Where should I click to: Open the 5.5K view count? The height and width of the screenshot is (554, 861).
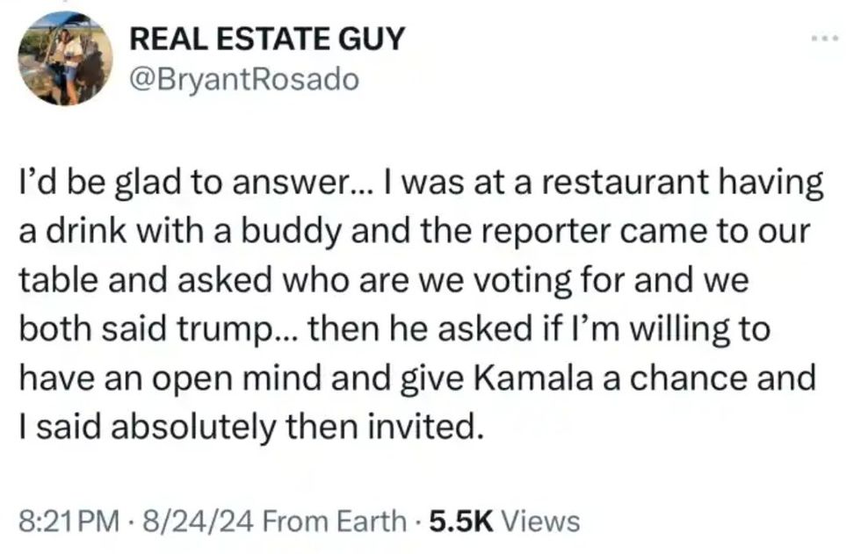click(x=461, y=521)
